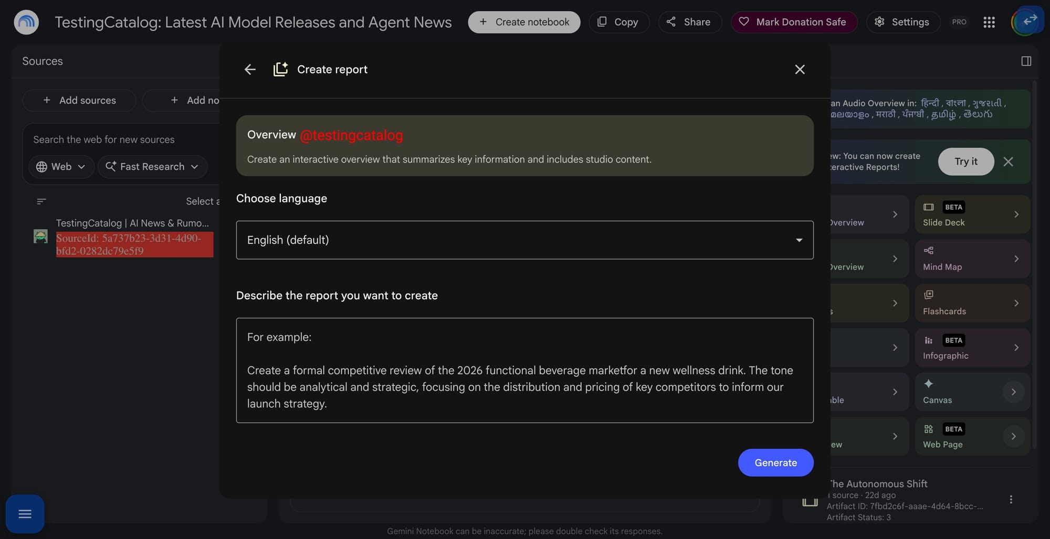1050x539 pixels.
Task: Expand the English (default) language dropdown
Action: pyautogui.click(x=524, y=240)
